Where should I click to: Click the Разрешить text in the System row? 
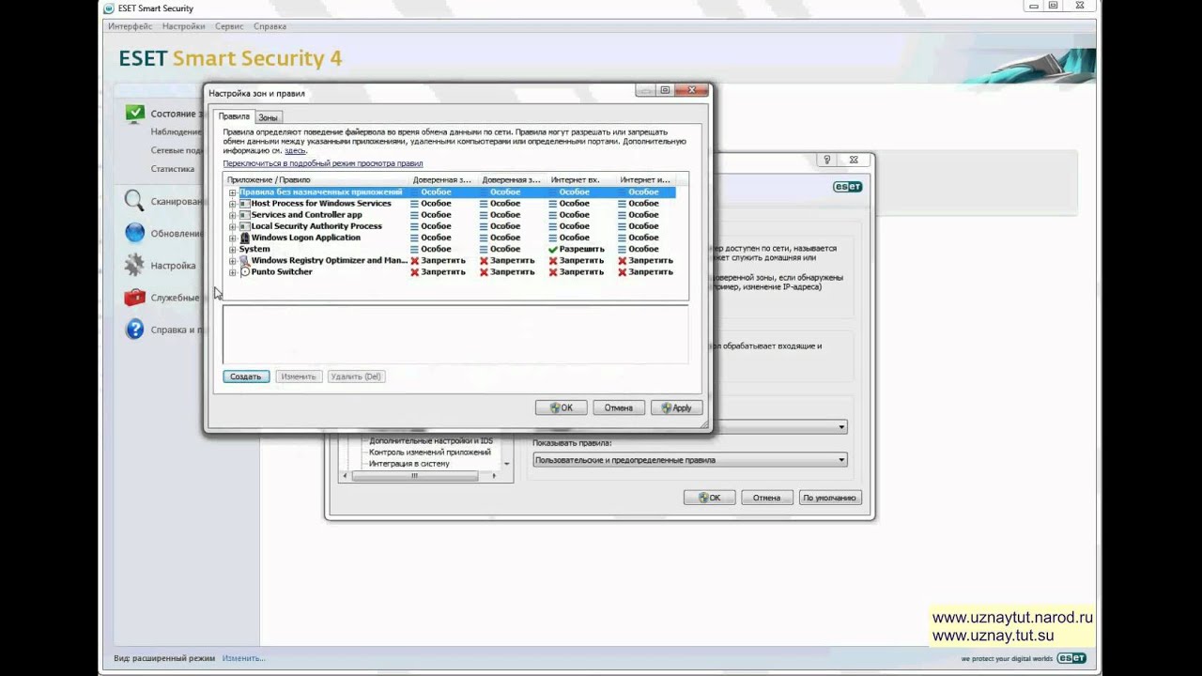[581, 249]
